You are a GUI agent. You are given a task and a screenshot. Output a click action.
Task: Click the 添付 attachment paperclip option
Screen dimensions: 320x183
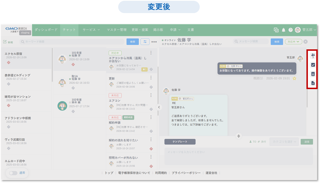(x=262, y=142)
